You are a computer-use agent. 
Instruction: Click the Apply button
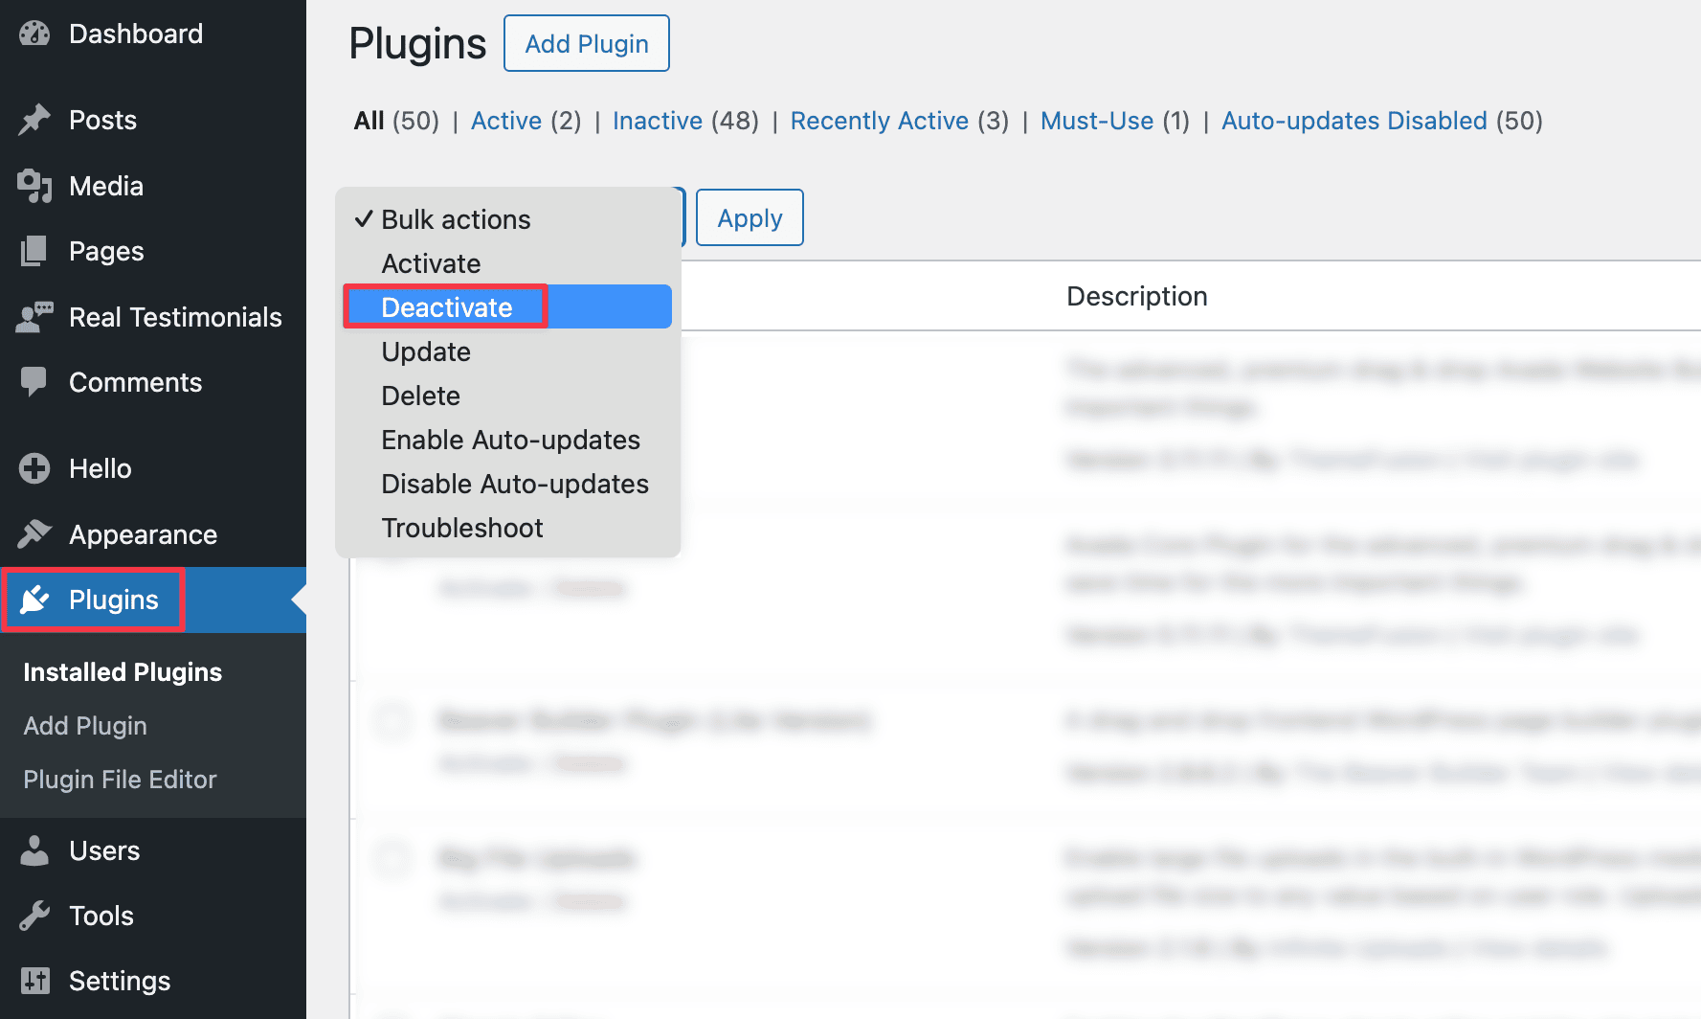coord(750,217)
